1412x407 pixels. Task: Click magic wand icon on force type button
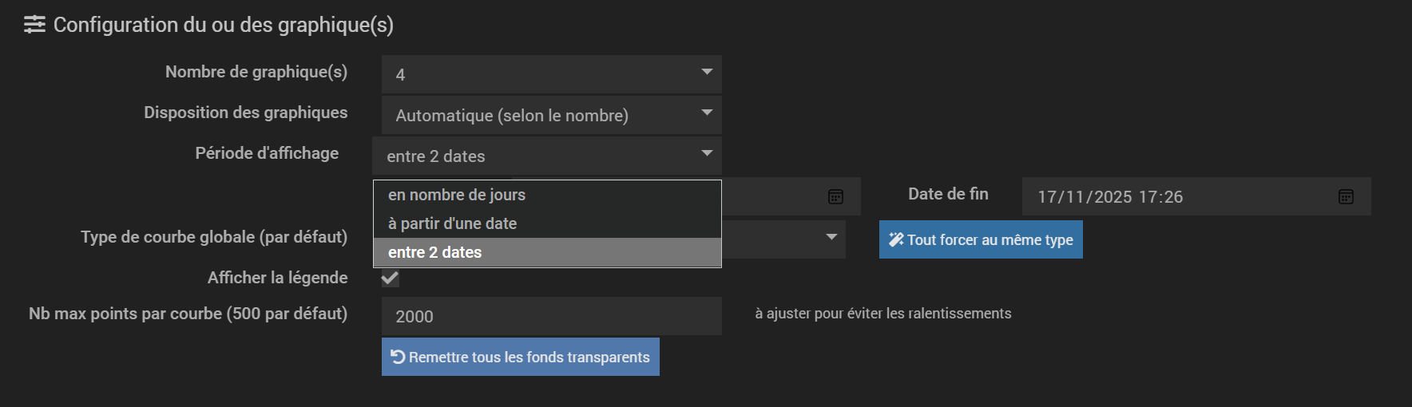(x=896, y=239)
